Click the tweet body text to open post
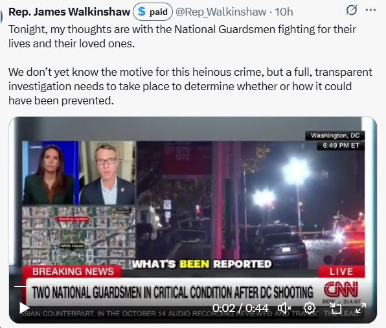This screenshot has width=386, height=328. point(190,65)
